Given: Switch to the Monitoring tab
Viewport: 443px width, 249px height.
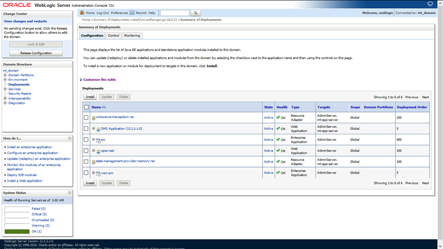Looking at the screenshot, I should (x=132, y=36).
